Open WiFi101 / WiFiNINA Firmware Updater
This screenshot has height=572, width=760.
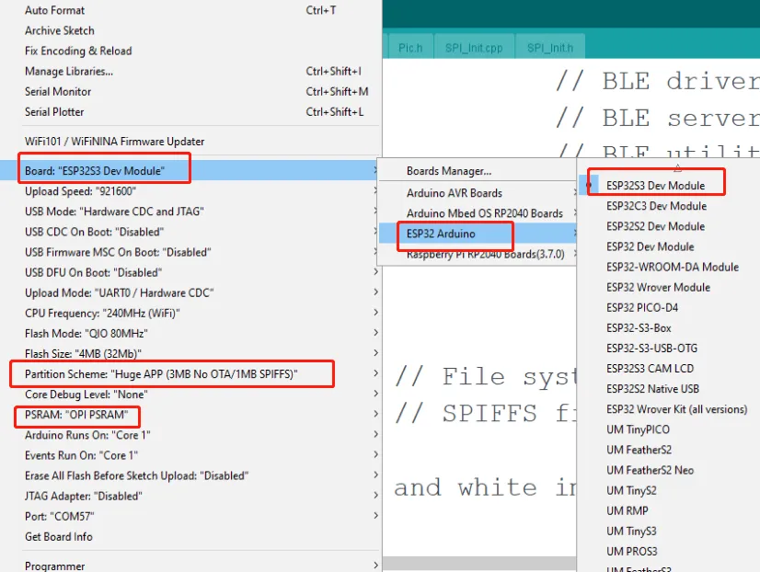(x=115, y=142)
